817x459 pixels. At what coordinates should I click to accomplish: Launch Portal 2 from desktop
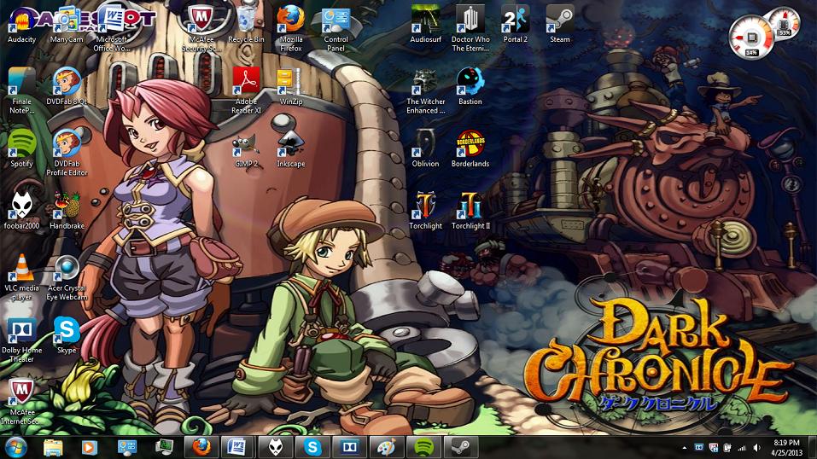coord(516,25)
